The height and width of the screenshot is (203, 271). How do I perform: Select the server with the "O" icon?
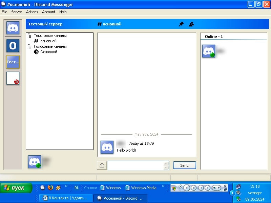point(13,45)
